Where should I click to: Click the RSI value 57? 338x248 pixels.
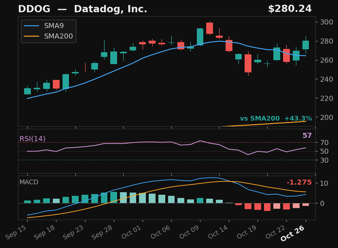point(307,135)
